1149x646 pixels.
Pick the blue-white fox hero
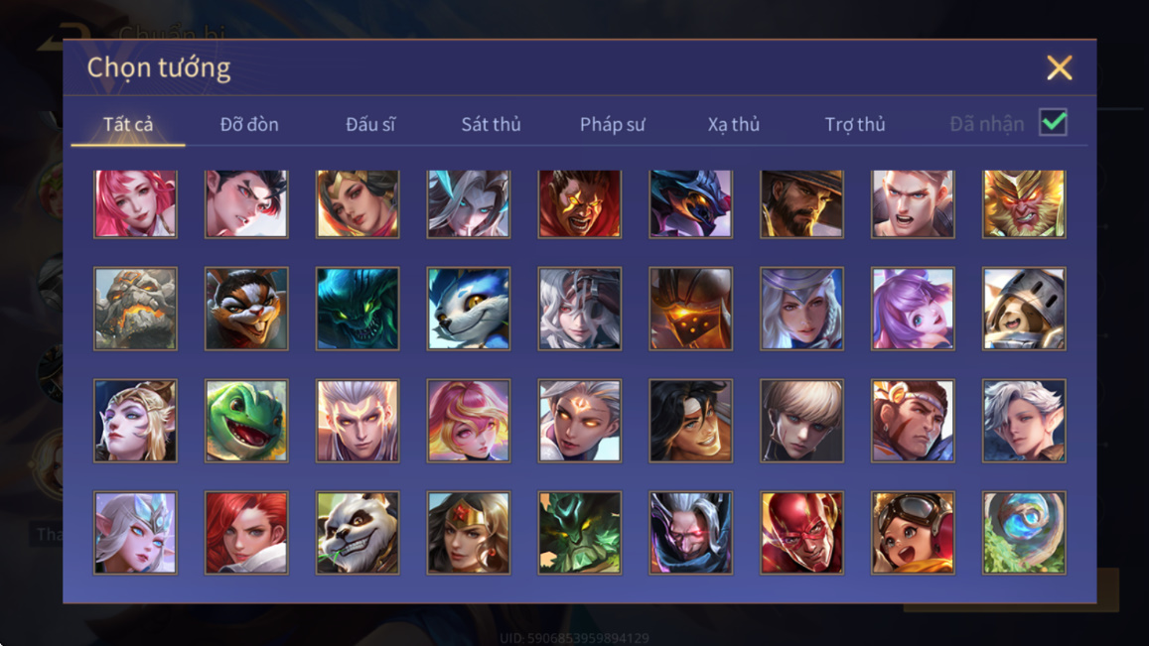469,309
